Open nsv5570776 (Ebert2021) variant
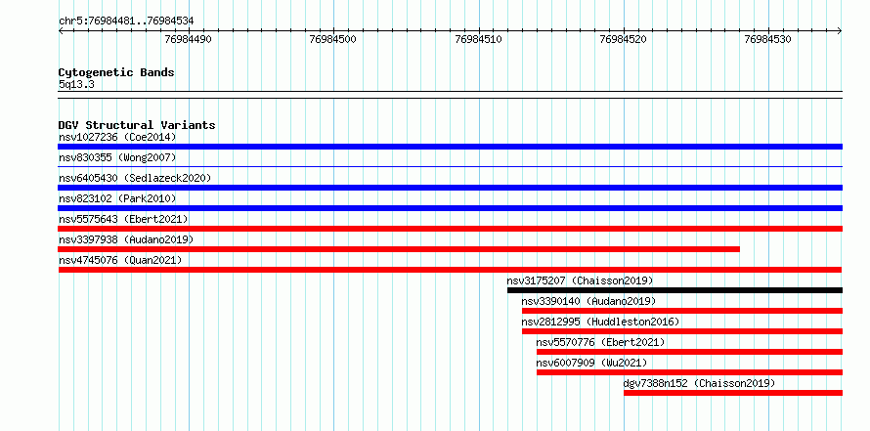 point(600,342)
